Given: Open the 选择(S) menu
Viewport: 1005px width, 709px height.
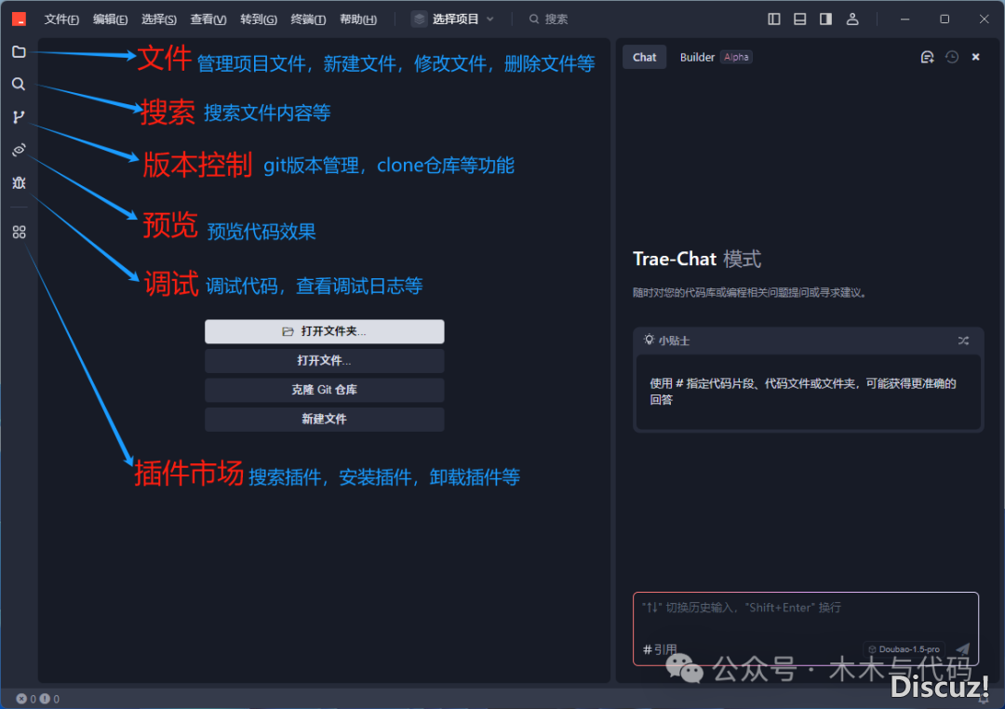Looking at the screenshot, I should click(x=159, y=20).
